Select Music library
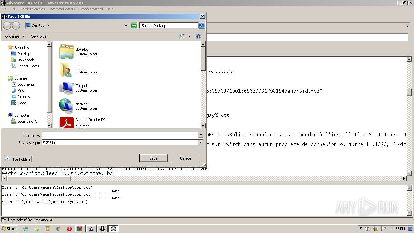Image resolution: width=414 pixels, height=233 pixels. coord(19,91)
